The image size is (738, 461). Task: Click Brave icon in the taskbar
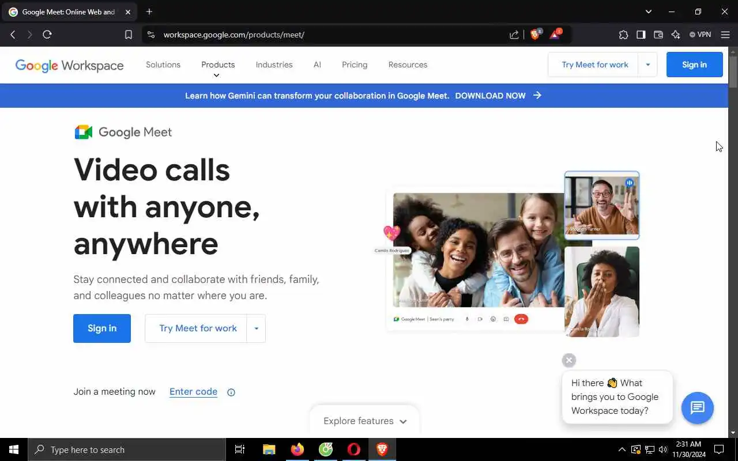382,449
